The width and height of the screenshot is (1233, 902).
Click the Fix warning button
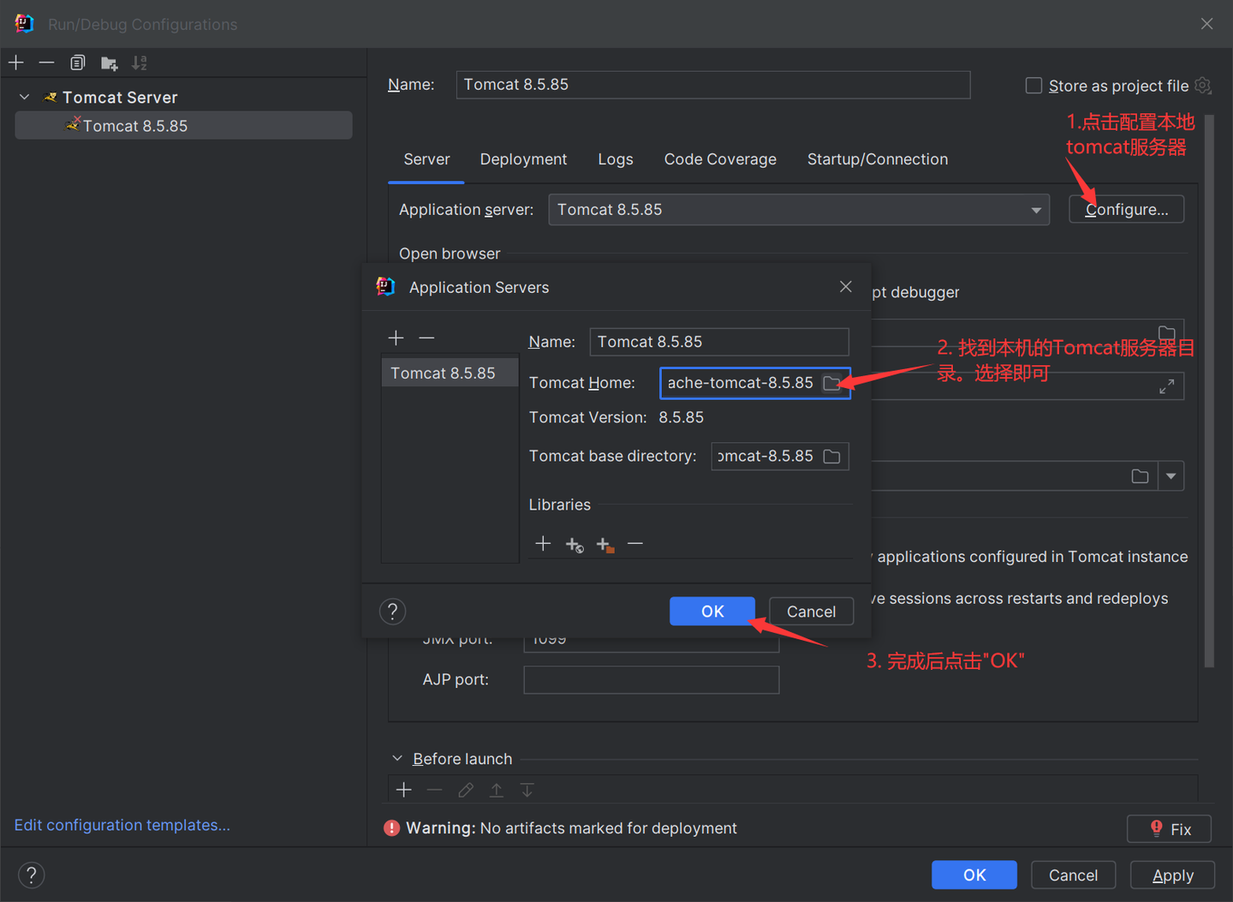(x=1170, y=829)
